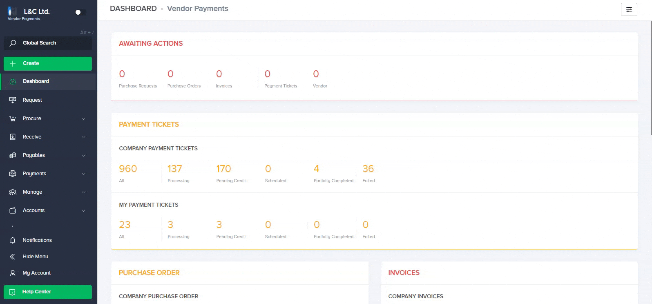Open the green Help Center button
Viewport: 652px width, 304px height.
click(x=48, y=292)
